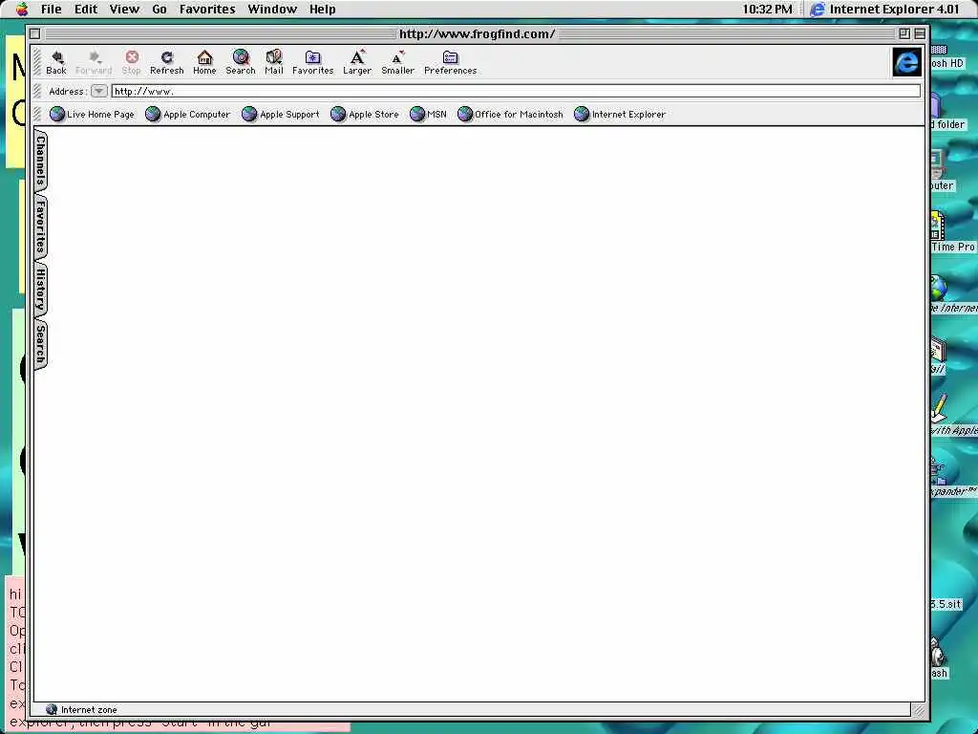Viewport: 978px width, 734px height.
Task: Click the Internet zone status icon
Action: 52,709
